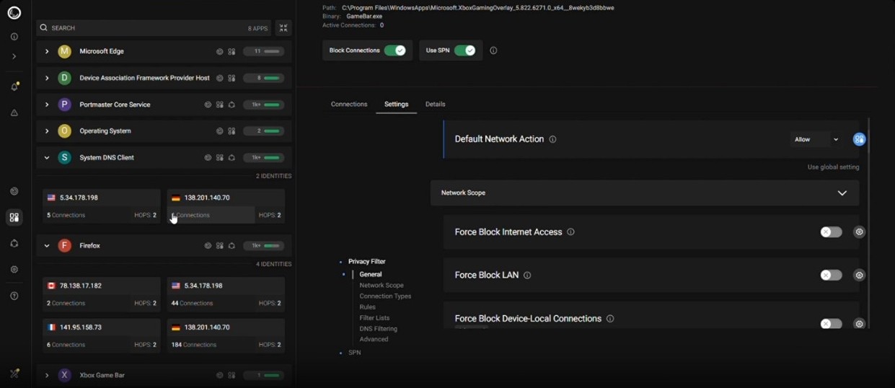This screenshot has width=895, height=388.
Task: Click the info icon beside Force Block Internet Access
Action: pyautogui.click(x=570, y=232)
